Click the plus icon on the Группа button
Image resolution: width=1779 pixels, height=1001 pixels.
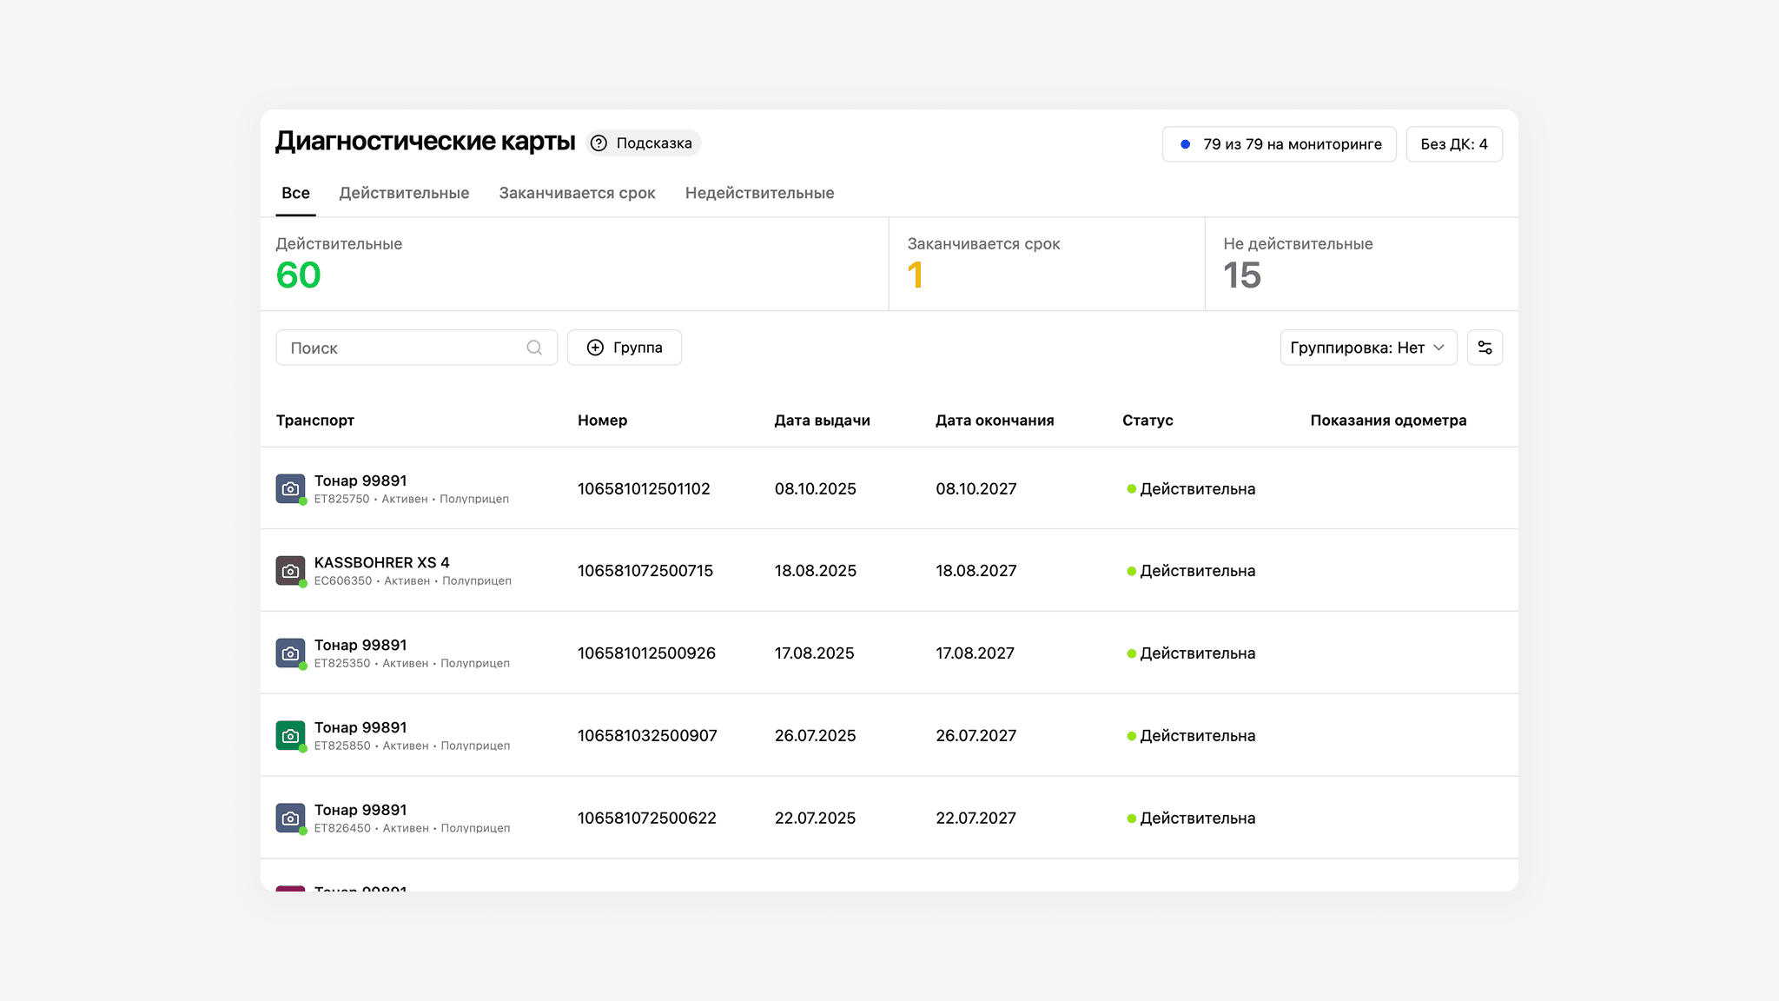595,348
